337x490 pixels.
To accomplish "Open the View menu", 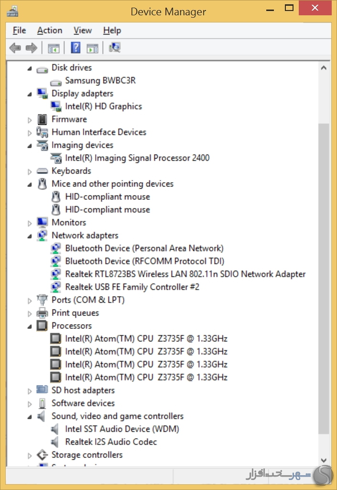I will [x=83, y=30].
